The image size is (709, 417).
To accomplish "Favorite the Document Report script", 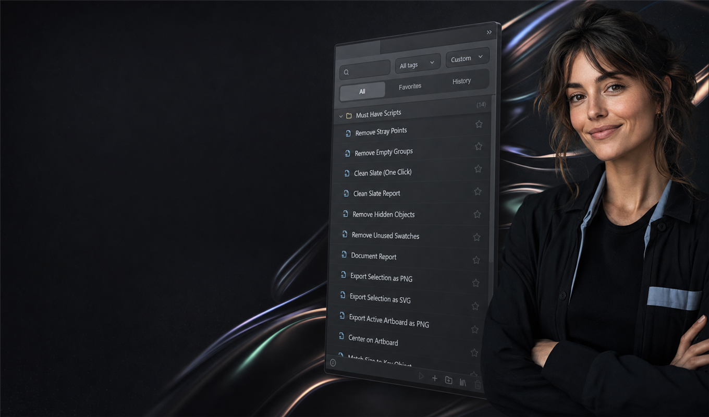I will click(476, 260).
